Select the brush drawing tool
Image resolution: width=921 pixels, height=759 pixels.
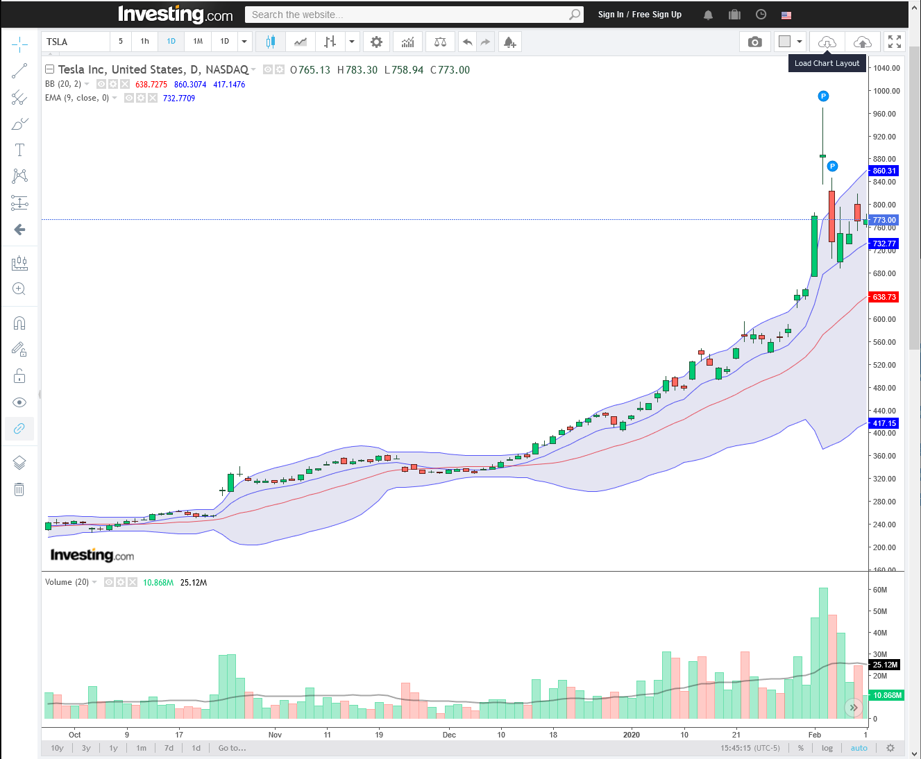coord(19,123)
